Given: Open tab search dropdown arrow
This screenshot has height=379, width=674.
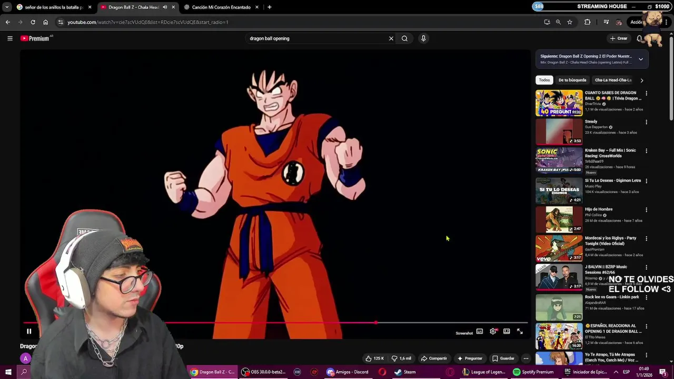Looking at the screenshot, I should pyautogui.click(x=7, y=7).
